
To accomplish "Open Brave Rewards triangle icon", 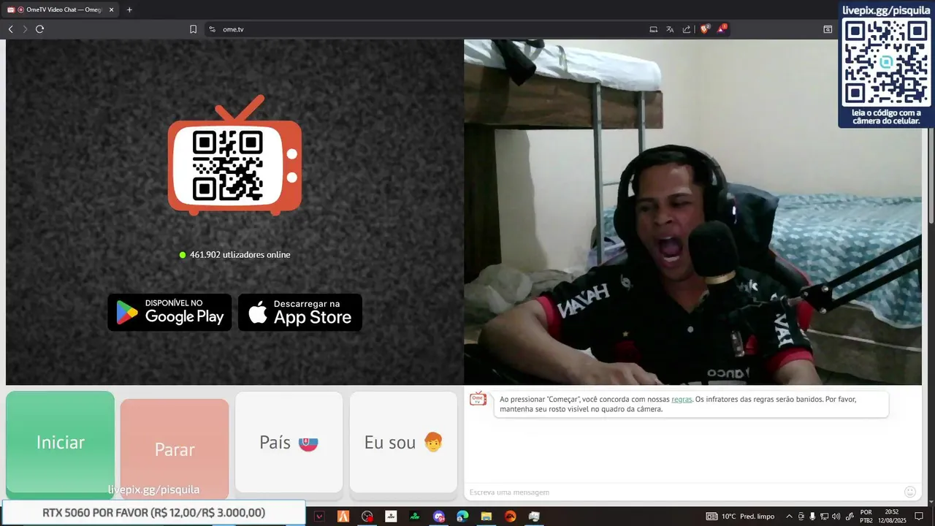I will [722, 29].
